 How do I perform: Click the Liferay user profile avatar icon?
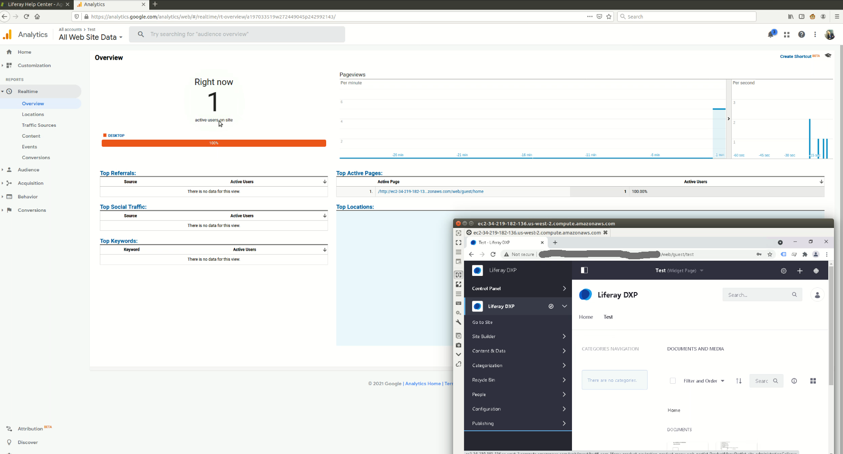[817, 295]
